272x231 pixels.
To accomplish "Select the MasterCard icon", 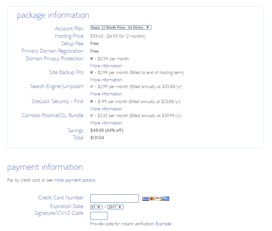I will click(x=152, y=198).
